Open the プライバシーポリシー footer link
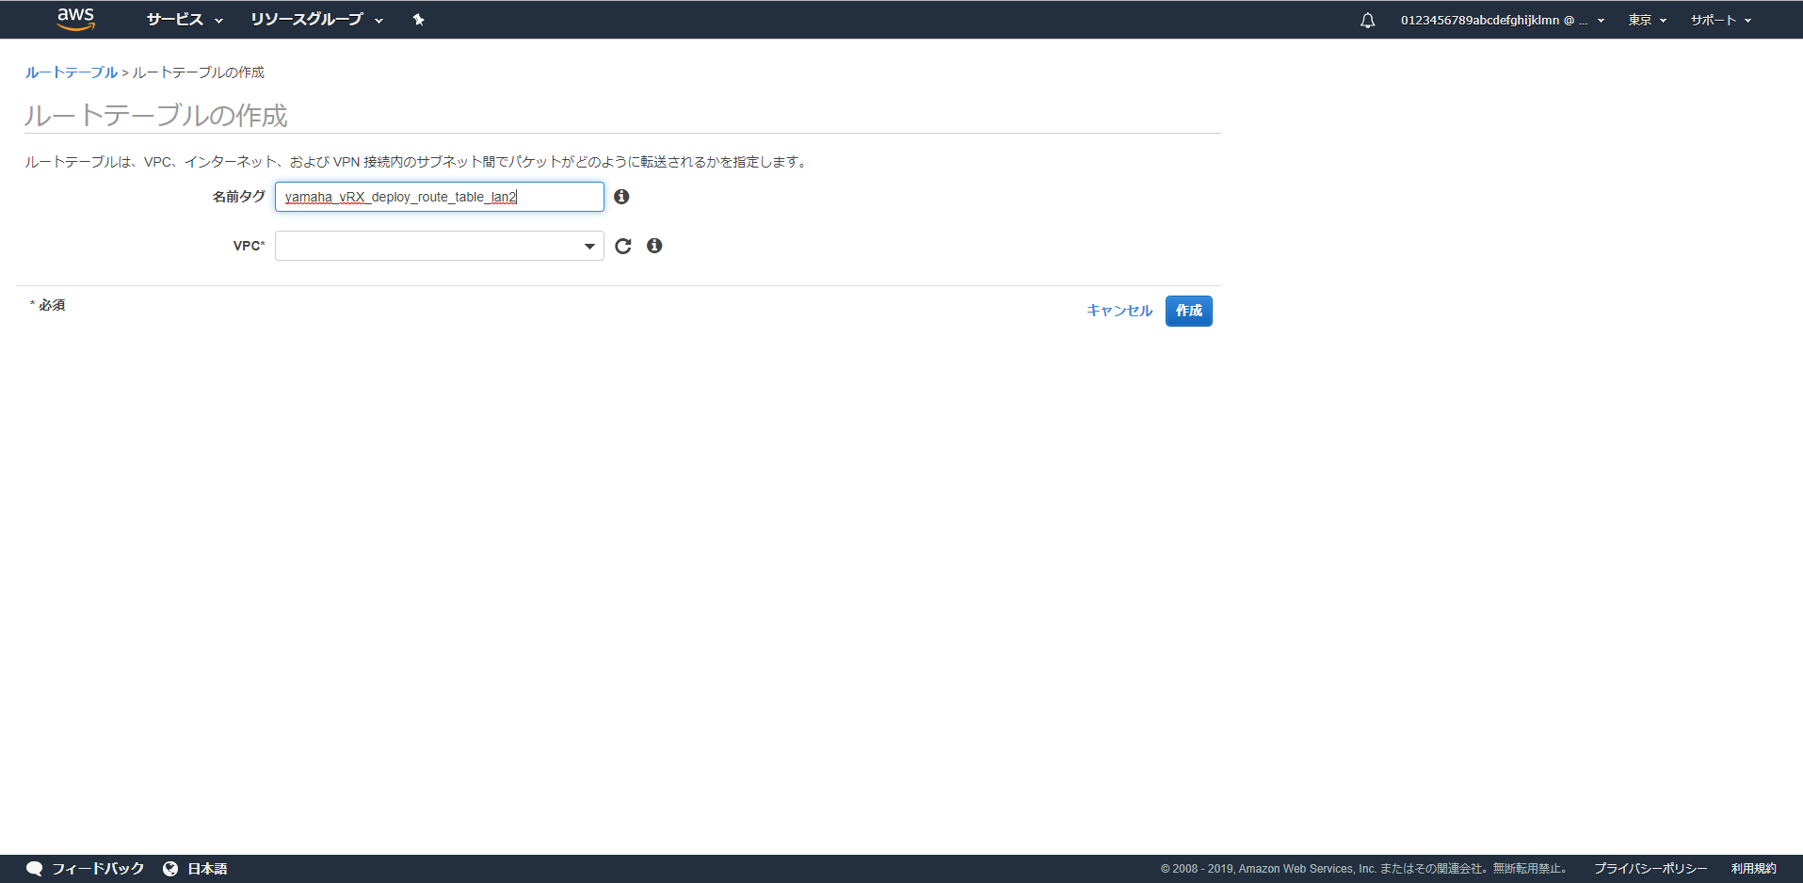The height and width of the screenshot is (883, 1803). 1650,868
